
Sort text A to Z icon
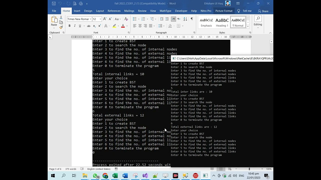coord(185,19)
